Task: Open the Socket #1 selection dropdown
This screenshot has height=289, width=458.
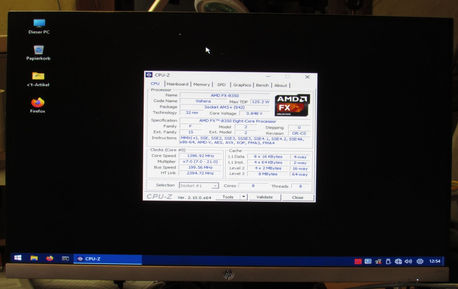Action: (x=199, y=186)
